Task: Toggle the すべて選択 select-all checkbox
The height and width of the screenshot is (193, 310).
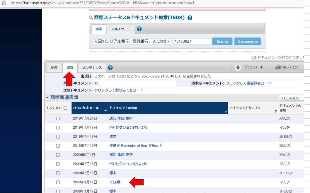Action: (x=65, y=108)
